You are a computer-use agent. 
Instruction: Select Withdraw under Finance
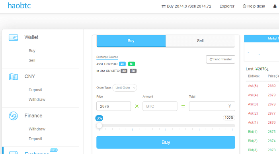coord(37,129)
